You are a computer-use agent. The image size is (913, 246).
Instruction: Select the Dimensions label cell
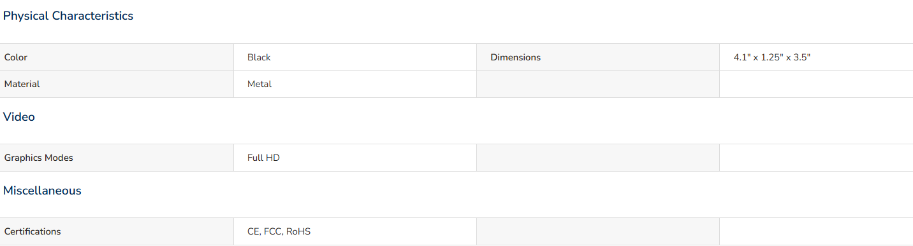598,57
